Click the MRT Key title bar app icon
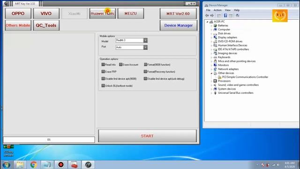Viewport: 300px width, 169px height. [6, 3]
